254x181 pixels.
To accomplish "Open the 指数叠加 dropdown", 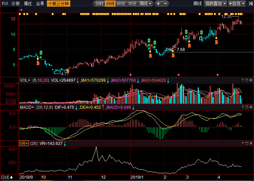I will (x=215, y=4).
